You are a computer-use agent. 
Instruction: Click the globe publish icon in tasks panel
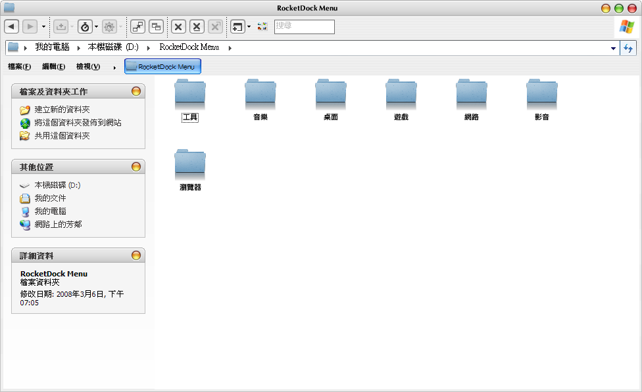point(25,123)
